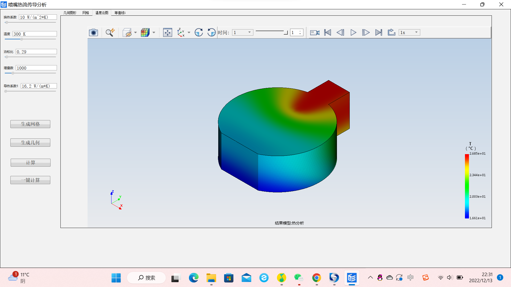Click the weather widget showing 11°C

[x=19, y=278]
